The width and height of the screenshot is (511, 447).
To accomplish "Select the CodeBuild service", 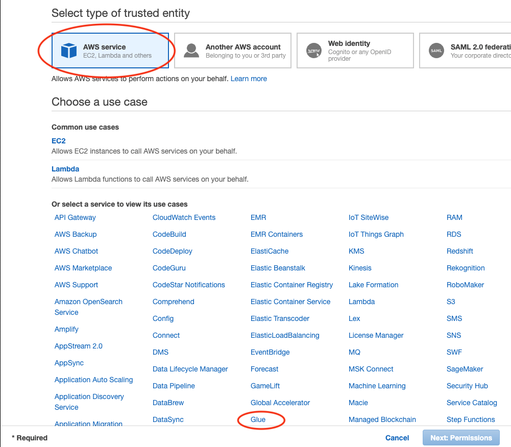I will click(x=169, y=234).
